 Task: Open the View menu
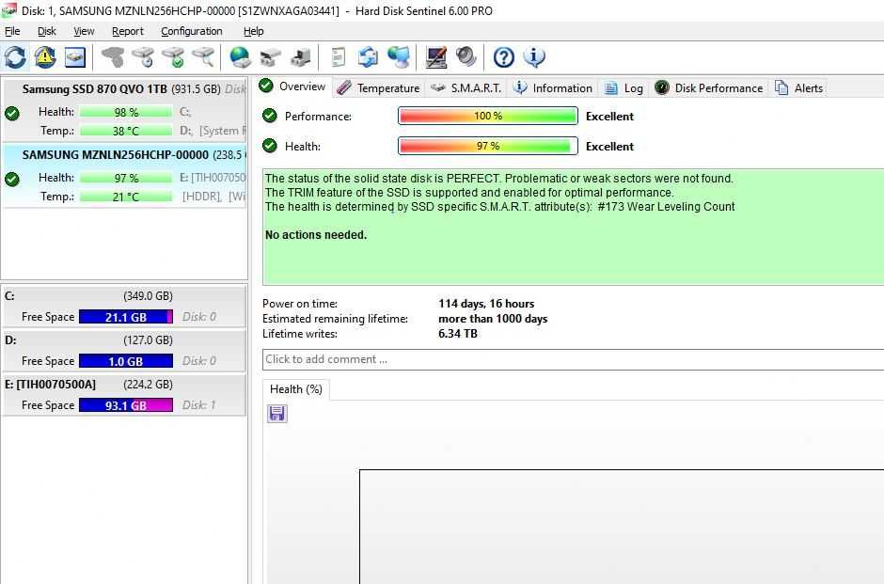(84, 31)
